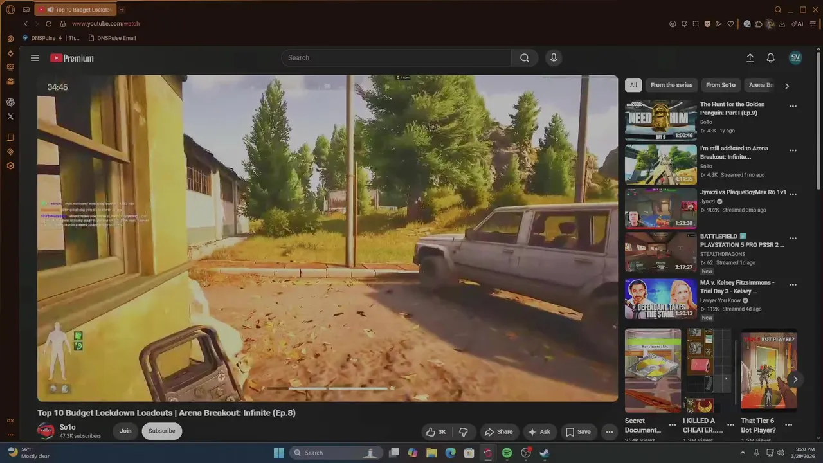Dislike the video with thumbs down

463,431
